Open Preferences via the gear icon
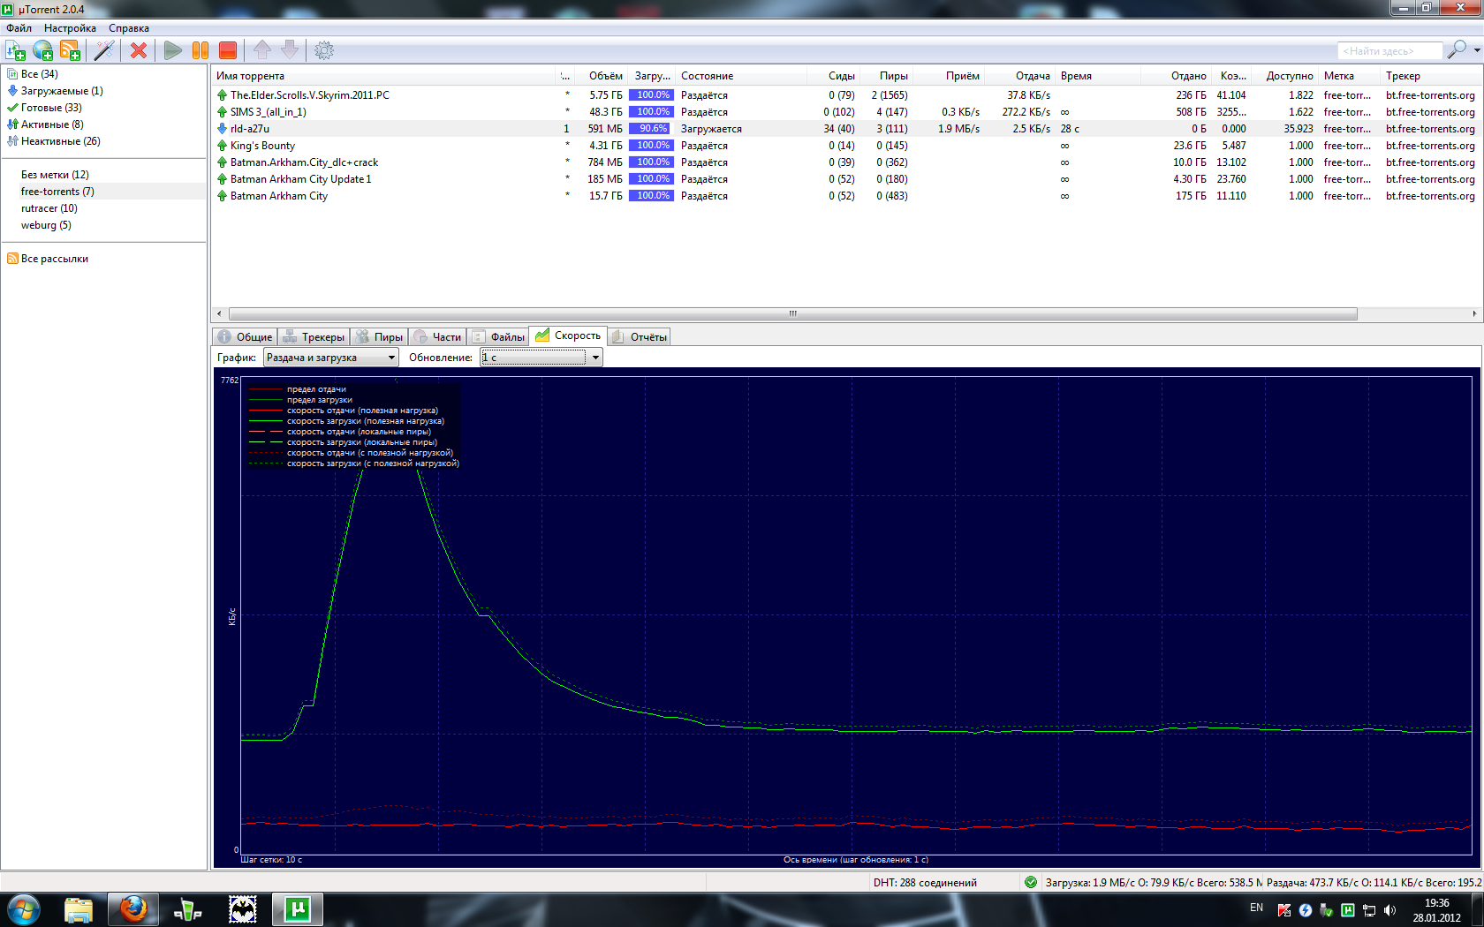The image size is (1484, 927). (324, 50)
